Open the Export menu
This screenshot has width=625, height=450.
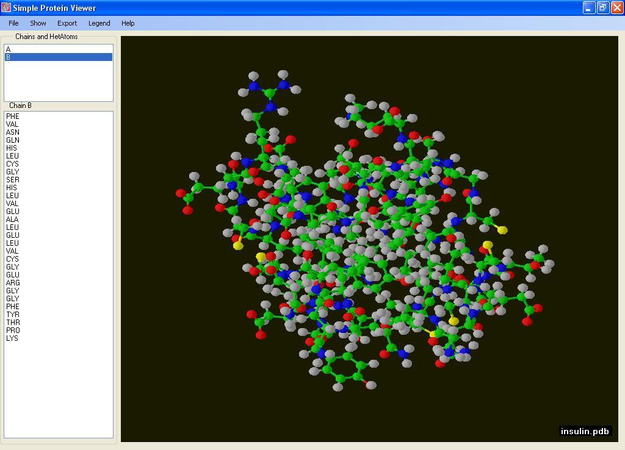point(67,23)
